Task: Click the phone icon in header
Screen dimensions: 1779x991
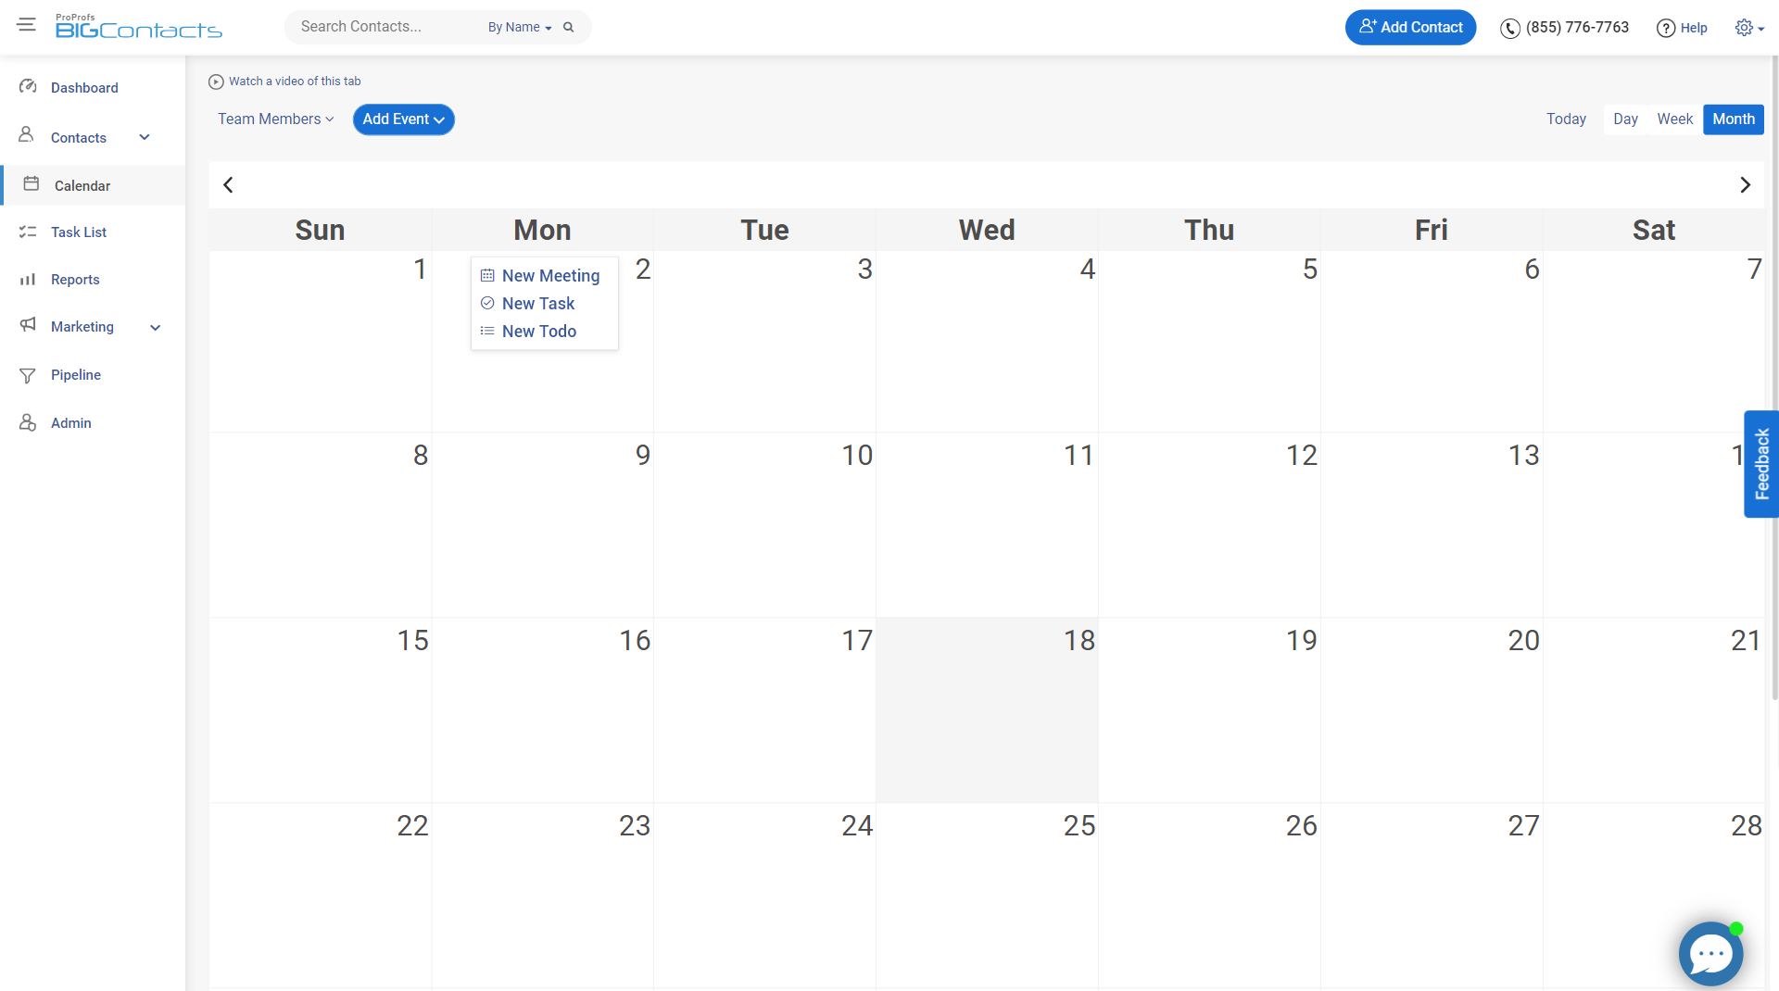Action: click(x=1510, y=29)
